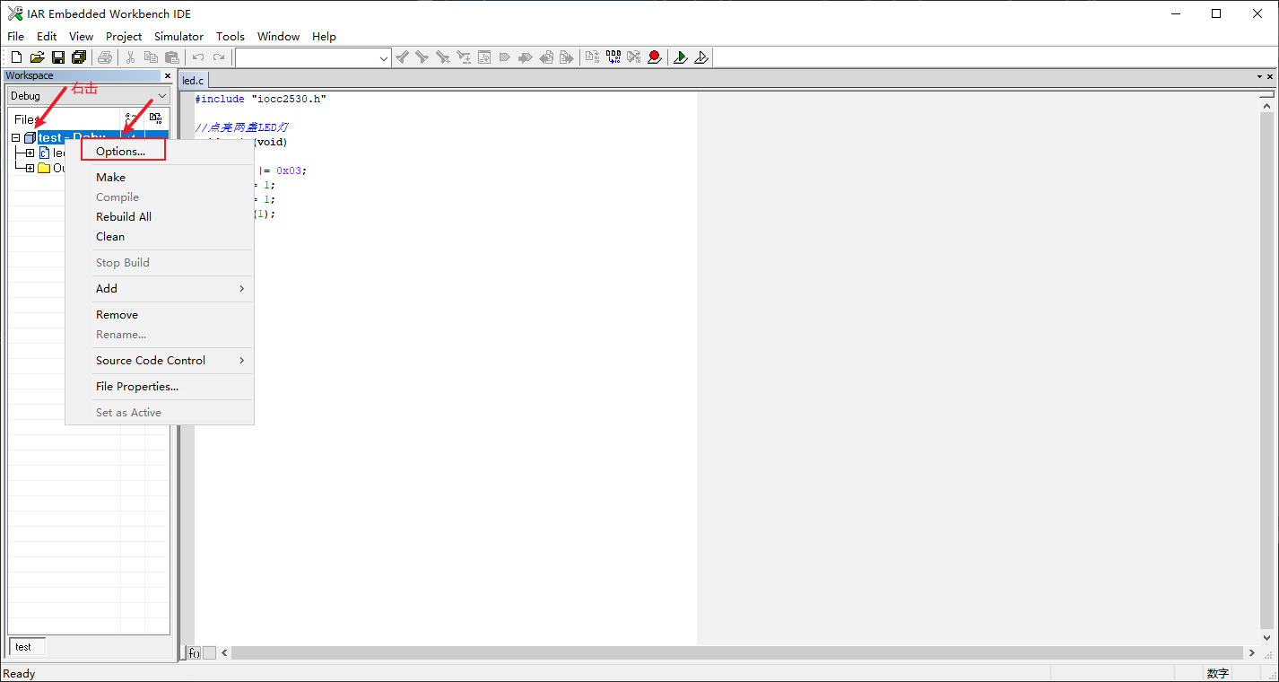The width and height of the screenshot is (1279, 682).
Task: Create a new document with the New icon
Action: (16, 57)
